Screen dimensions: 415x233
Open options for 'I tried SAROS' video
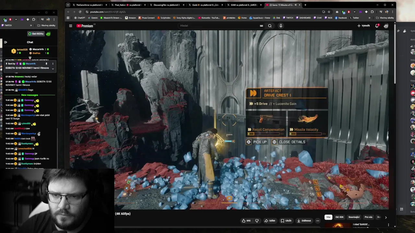click(388, 225)
